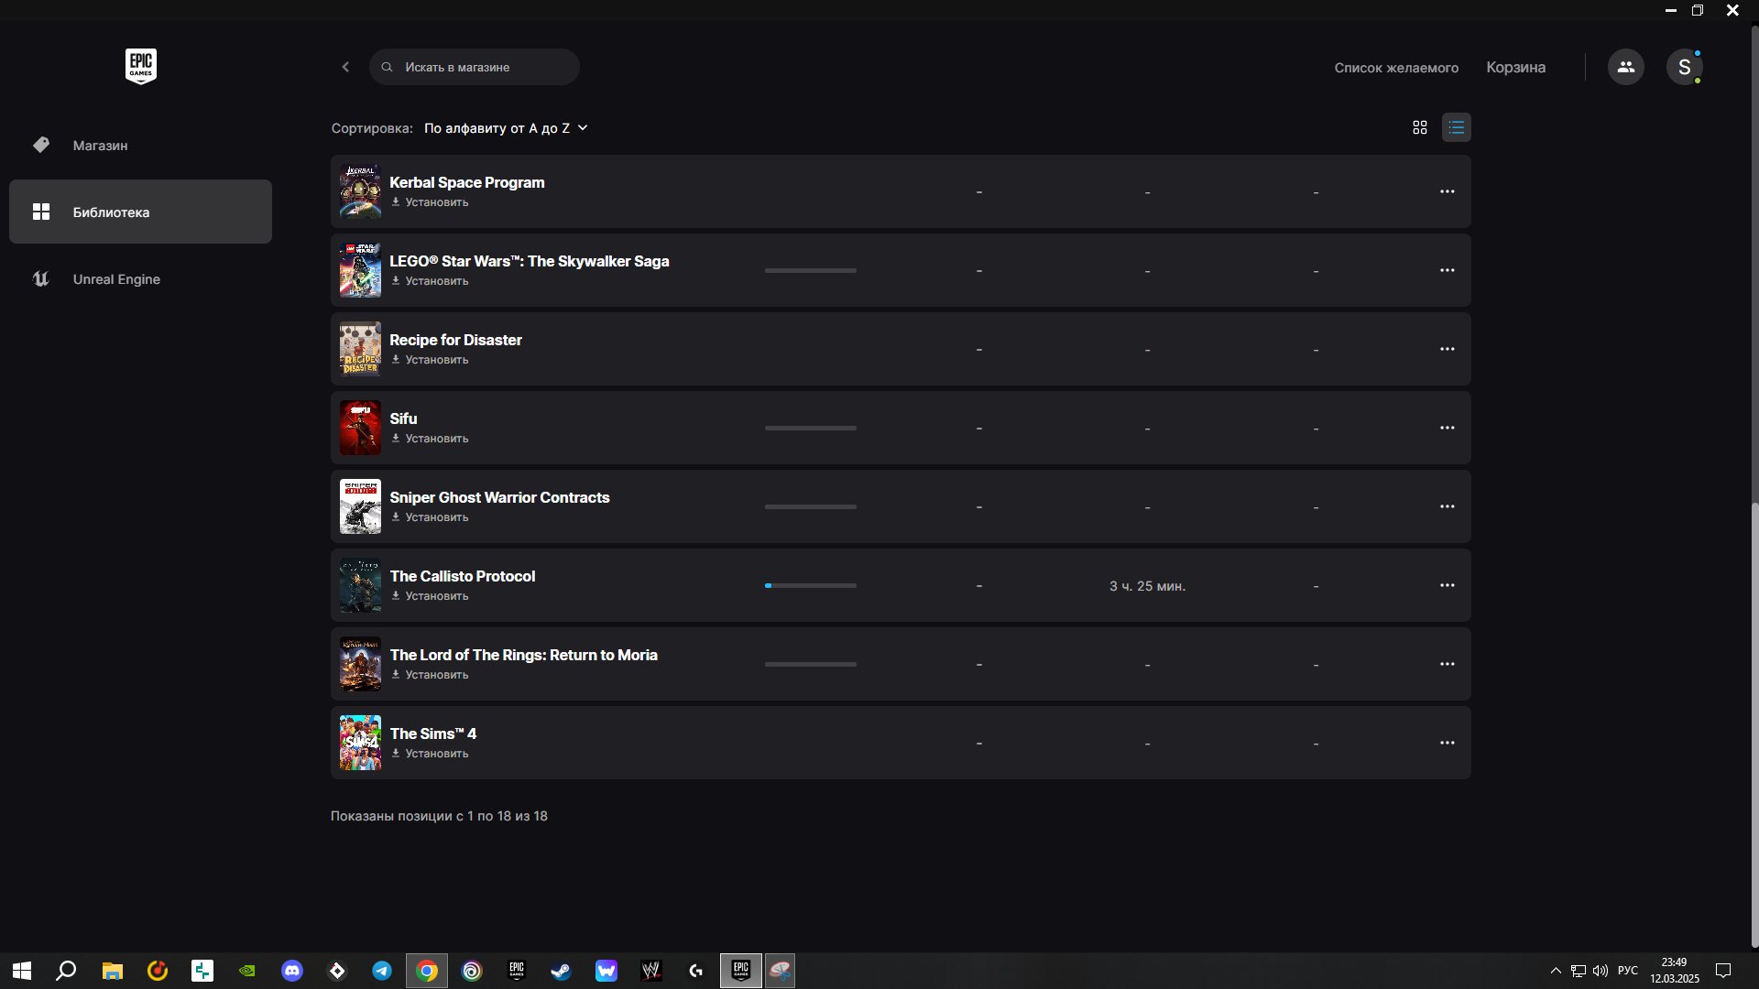Open more options for Sifu
Screen dimensions: 1759x989
coord(1447,428)
